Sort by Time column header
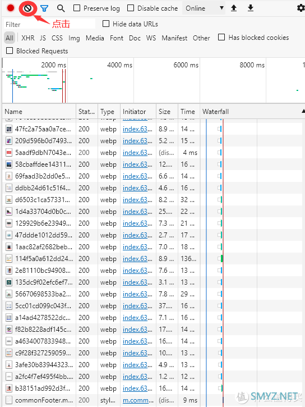 (x=189, y=112)
